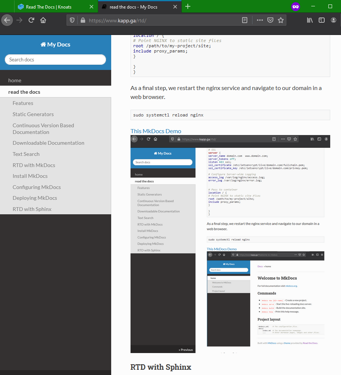Bookmark this page with the star icon
Viewport: 341px width, 375px height.
(x=281, y=20)
